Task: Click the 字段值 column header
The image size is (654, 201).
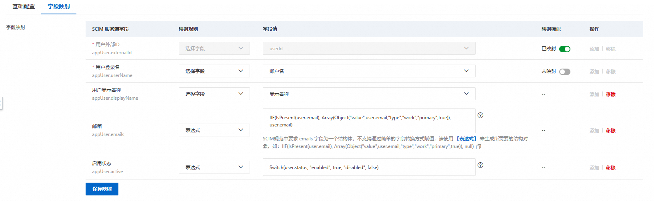Action: (270, 29)
